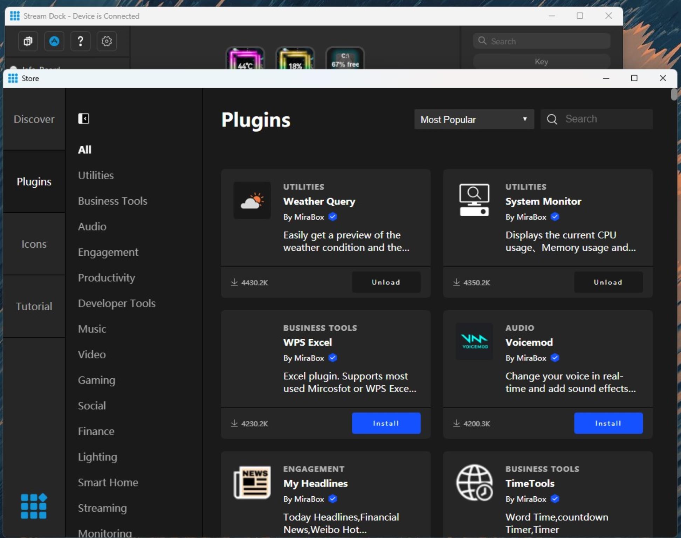Click the My Headlines newspaper icon
The height and width of the screenshot is (538, 681).
click(x=252, y=482)
